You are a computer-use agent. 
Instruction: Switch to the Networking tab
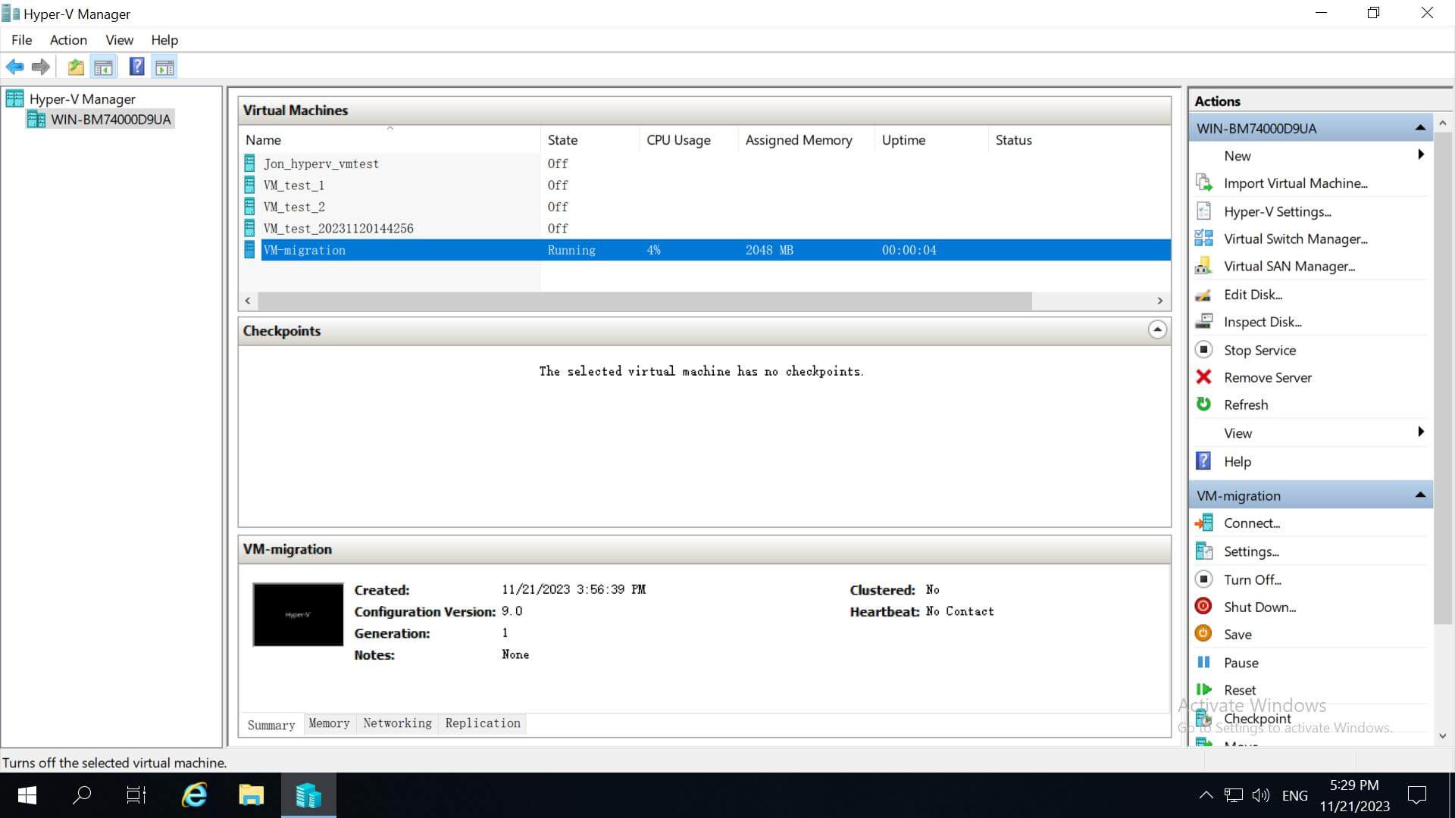(396, 723)
